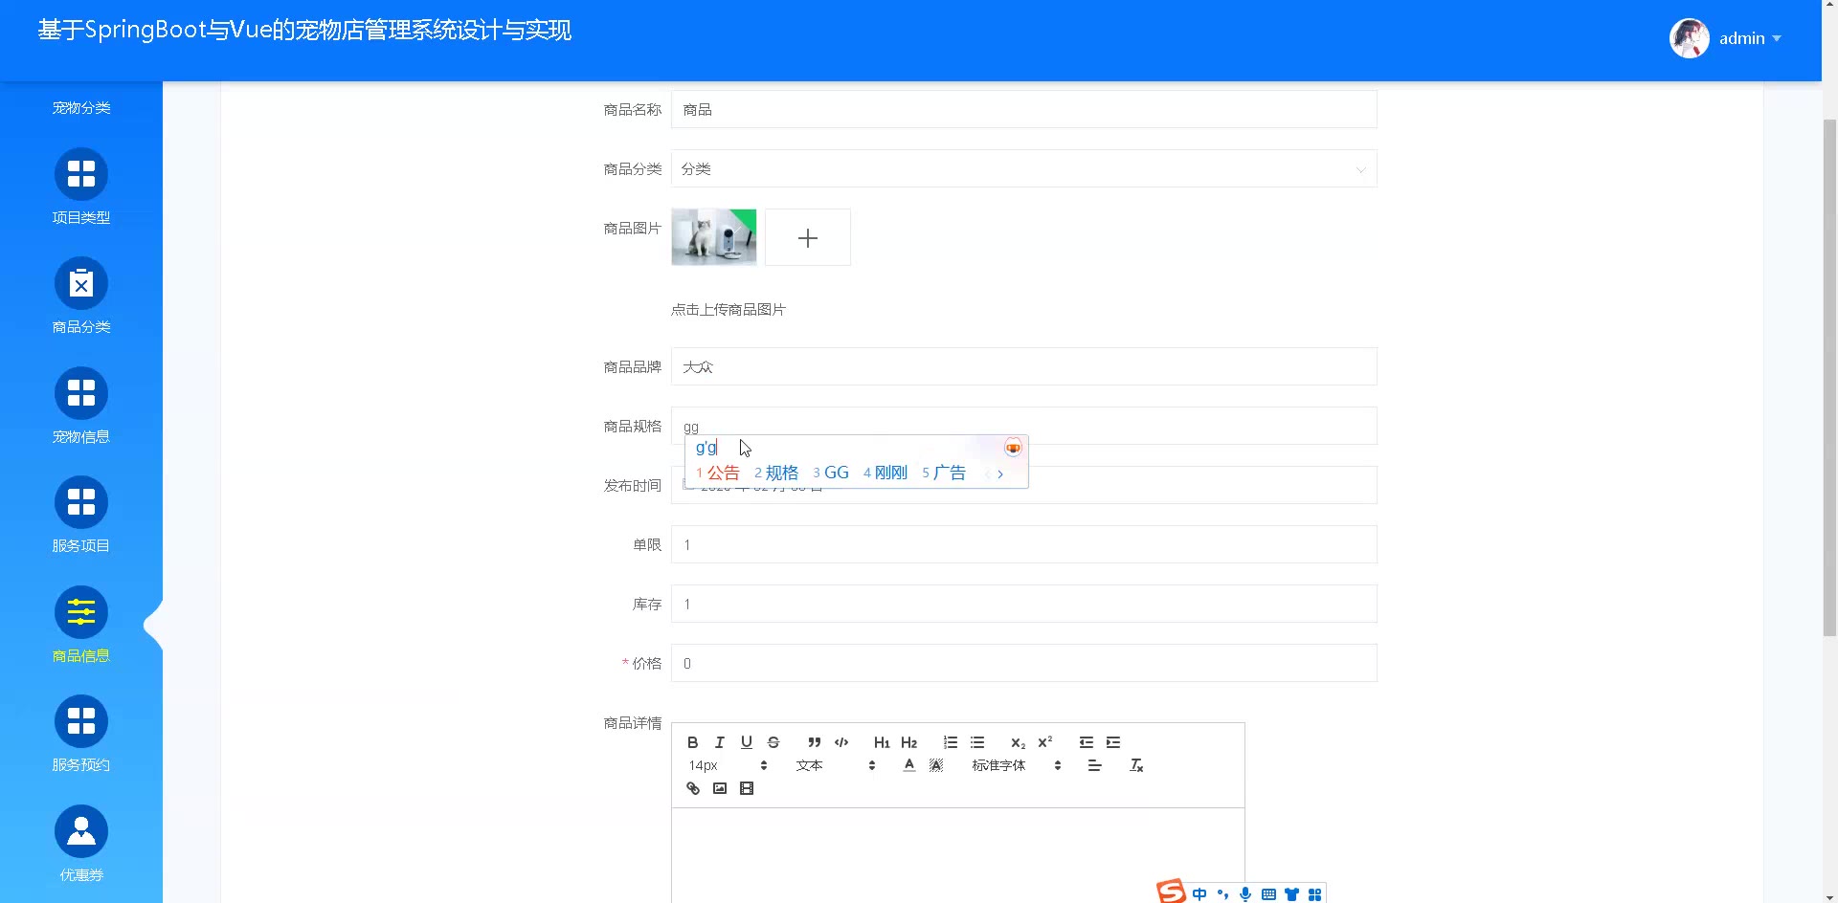
Task: Choose IME candidate 广告
Action: tap(944, 473)
